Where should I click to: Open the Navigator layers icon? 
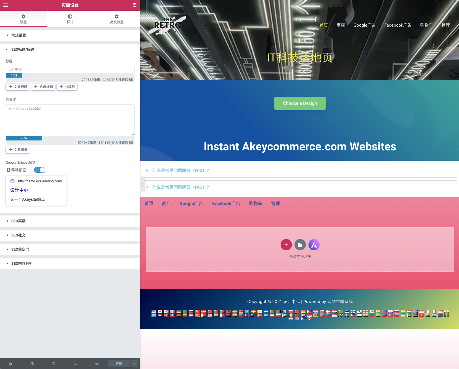tap(32, 364)
